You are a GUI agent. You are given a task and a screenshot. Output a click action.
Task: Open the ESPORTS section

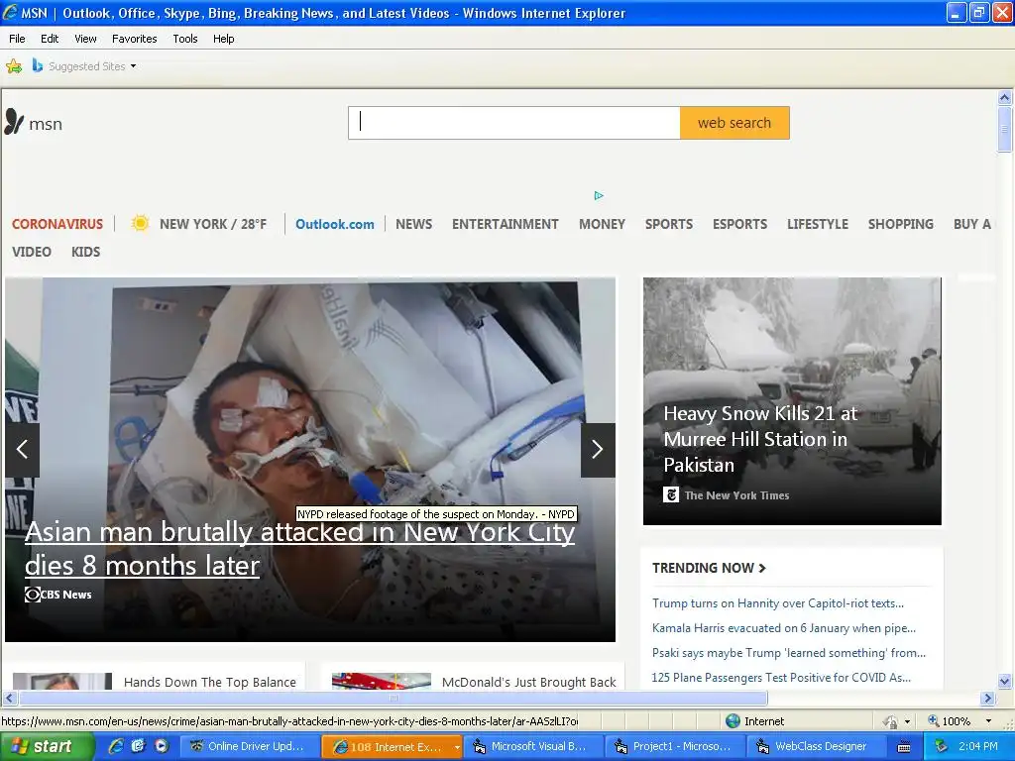pyautogui.click(x=739, y=224)
